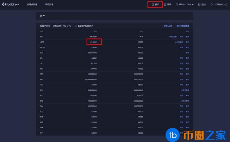Viewport: 230px width, 142px height.
Task: Toggle the sun theme icon
Action: 212,5
